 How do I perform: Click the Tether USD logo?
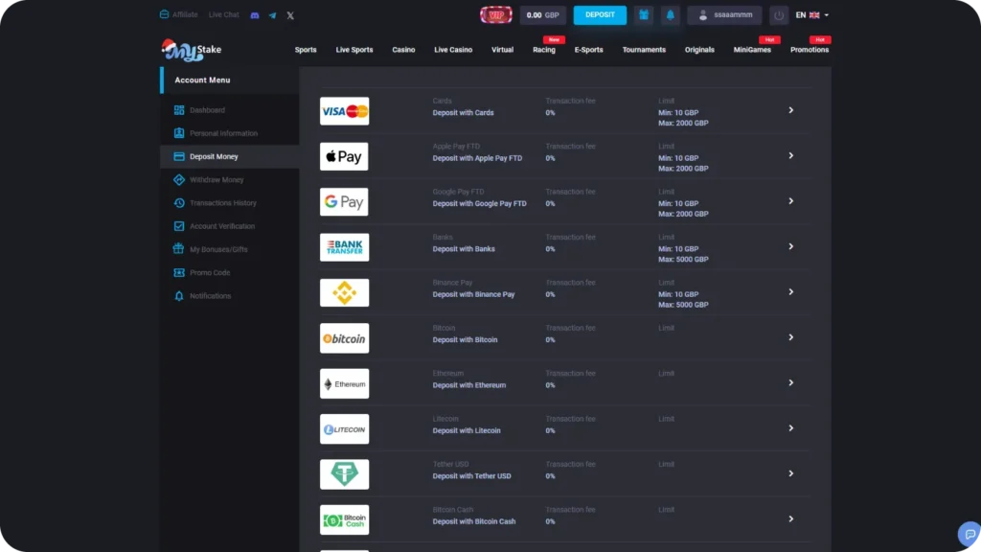pyautogui.click(x=344, y=474)
